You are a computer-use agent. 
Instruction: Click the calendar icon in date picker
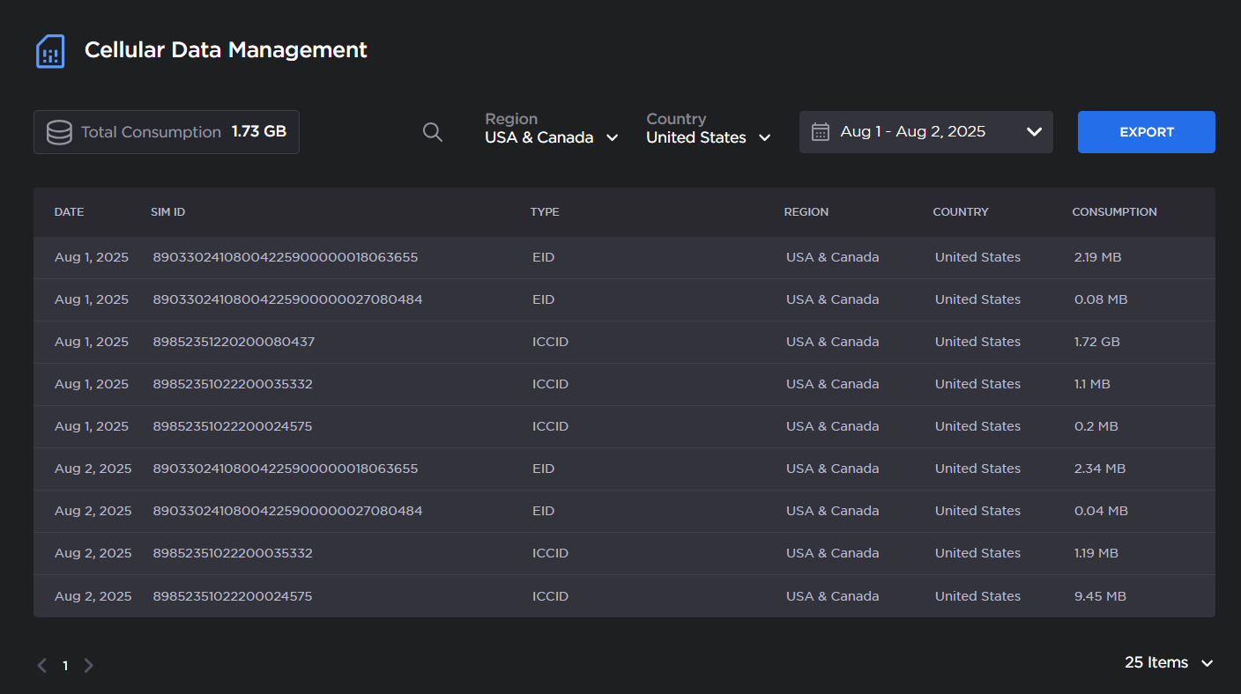click(820, 132)
